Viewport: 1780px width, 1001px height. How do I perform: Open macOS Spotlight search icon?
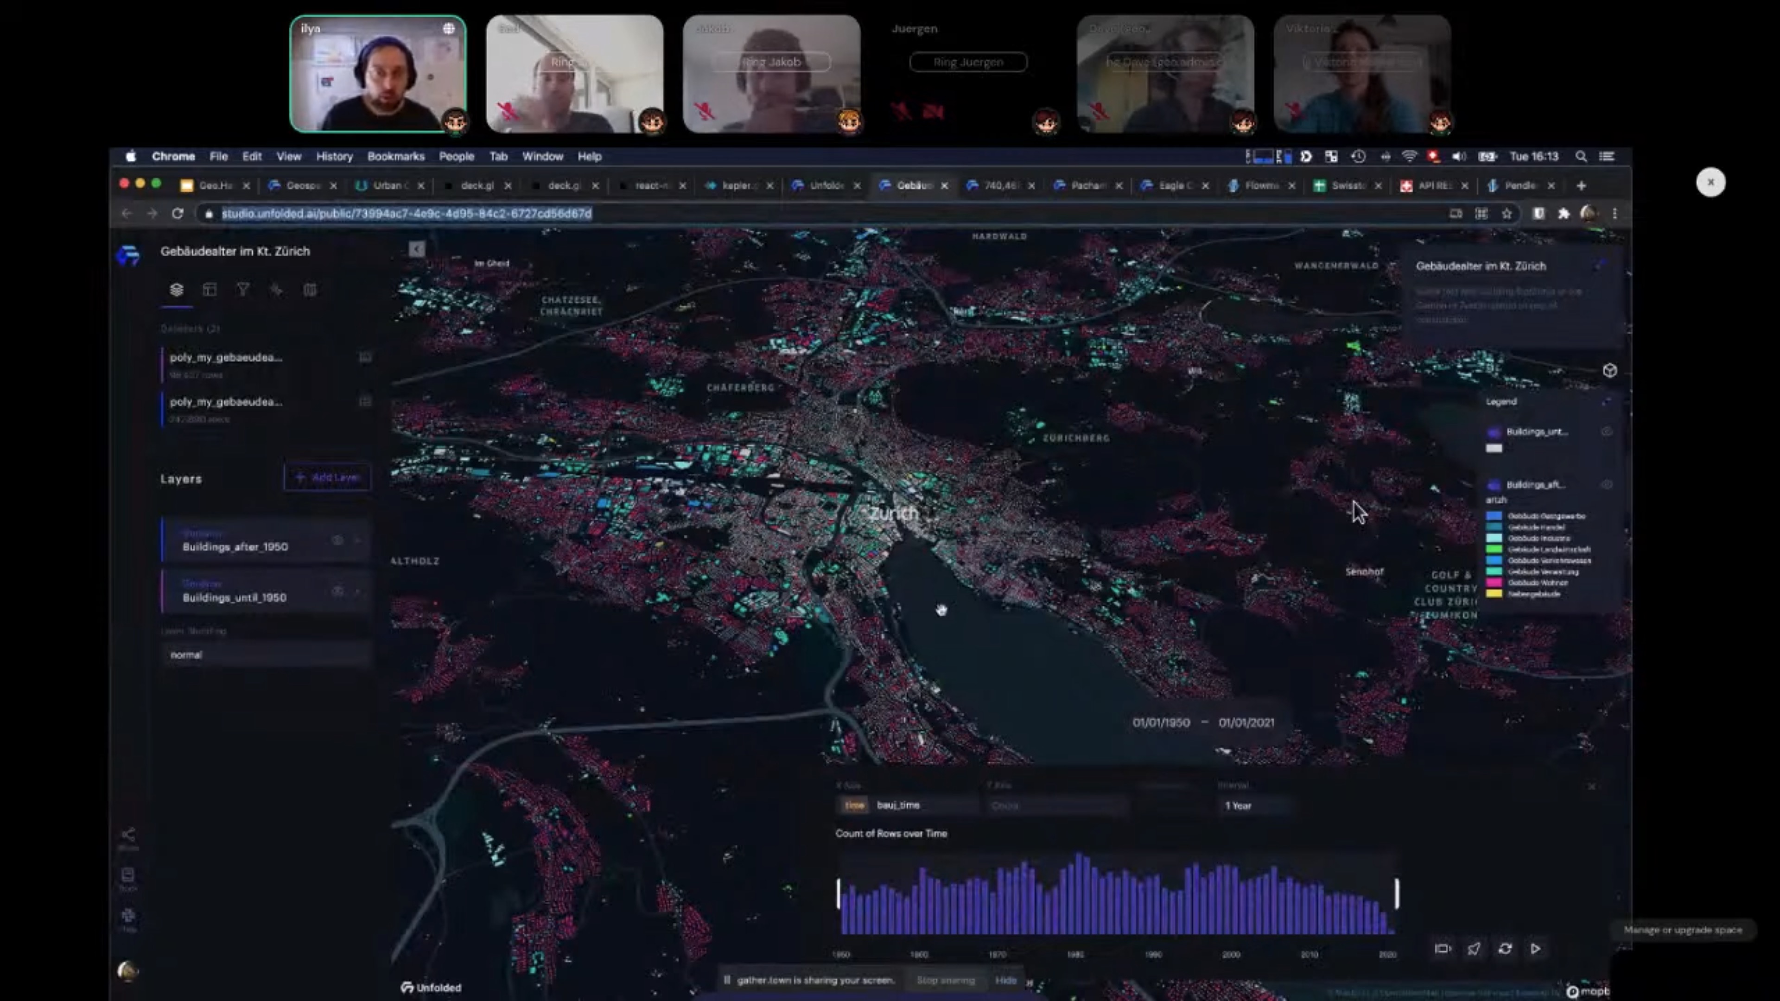pos(1581,157)
